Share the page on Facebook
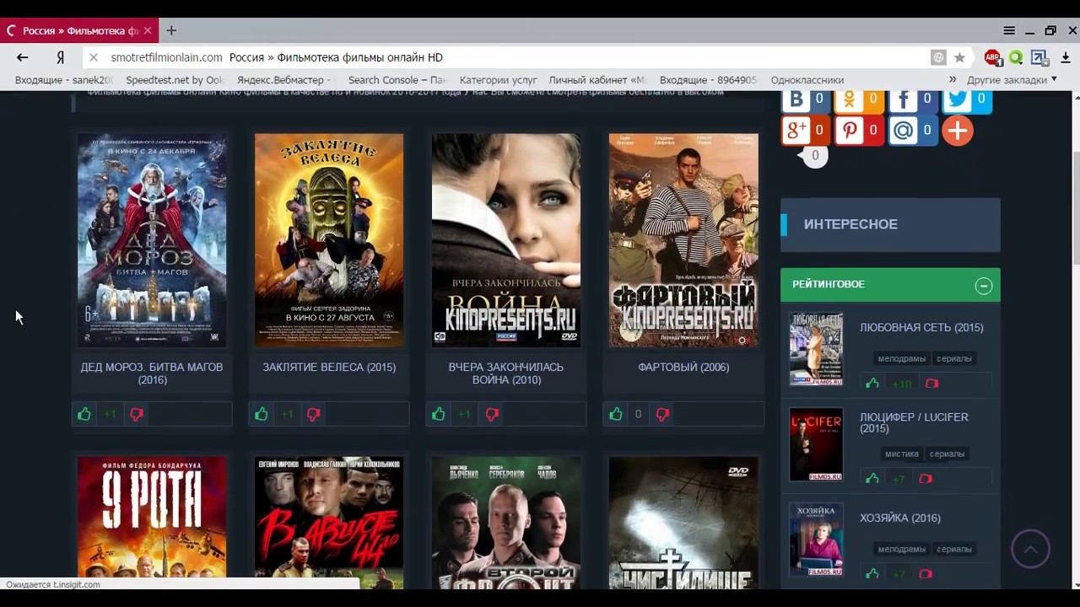 [x=903, y=99]
